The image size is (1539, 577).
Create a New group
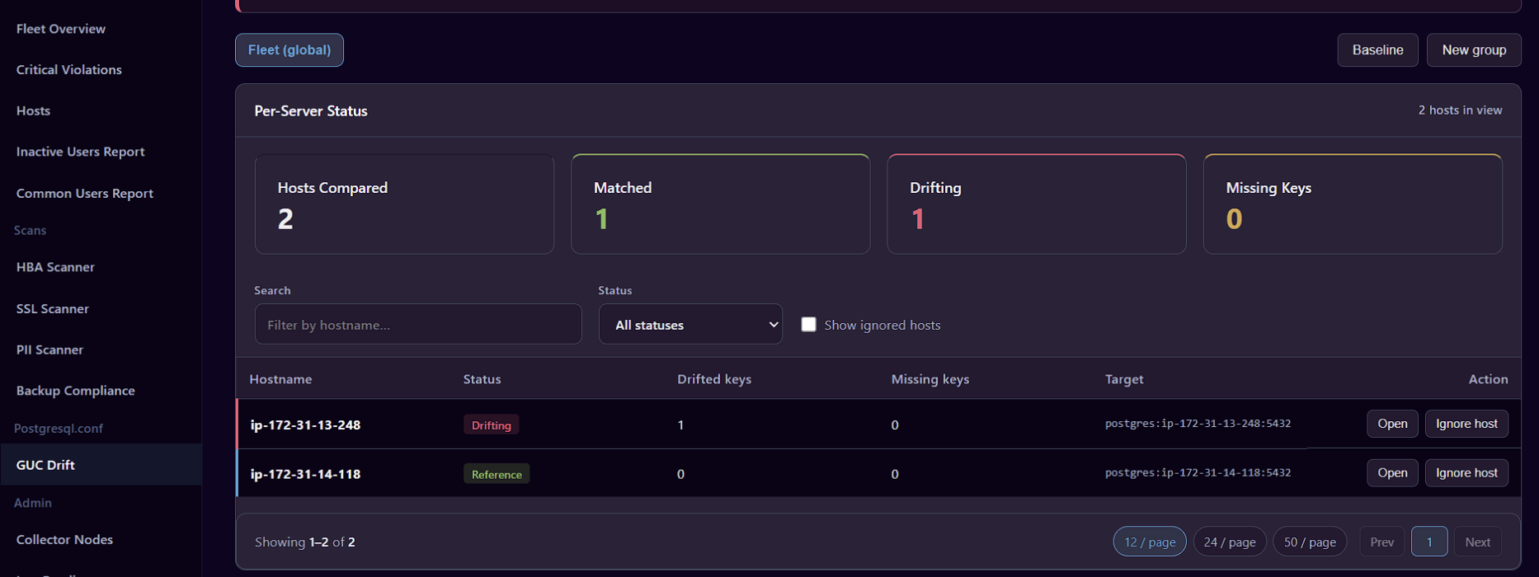1474,50
